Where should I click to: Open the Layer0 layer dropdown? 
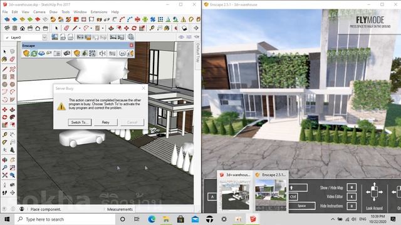pyautogui.click(x=44, y=37)
